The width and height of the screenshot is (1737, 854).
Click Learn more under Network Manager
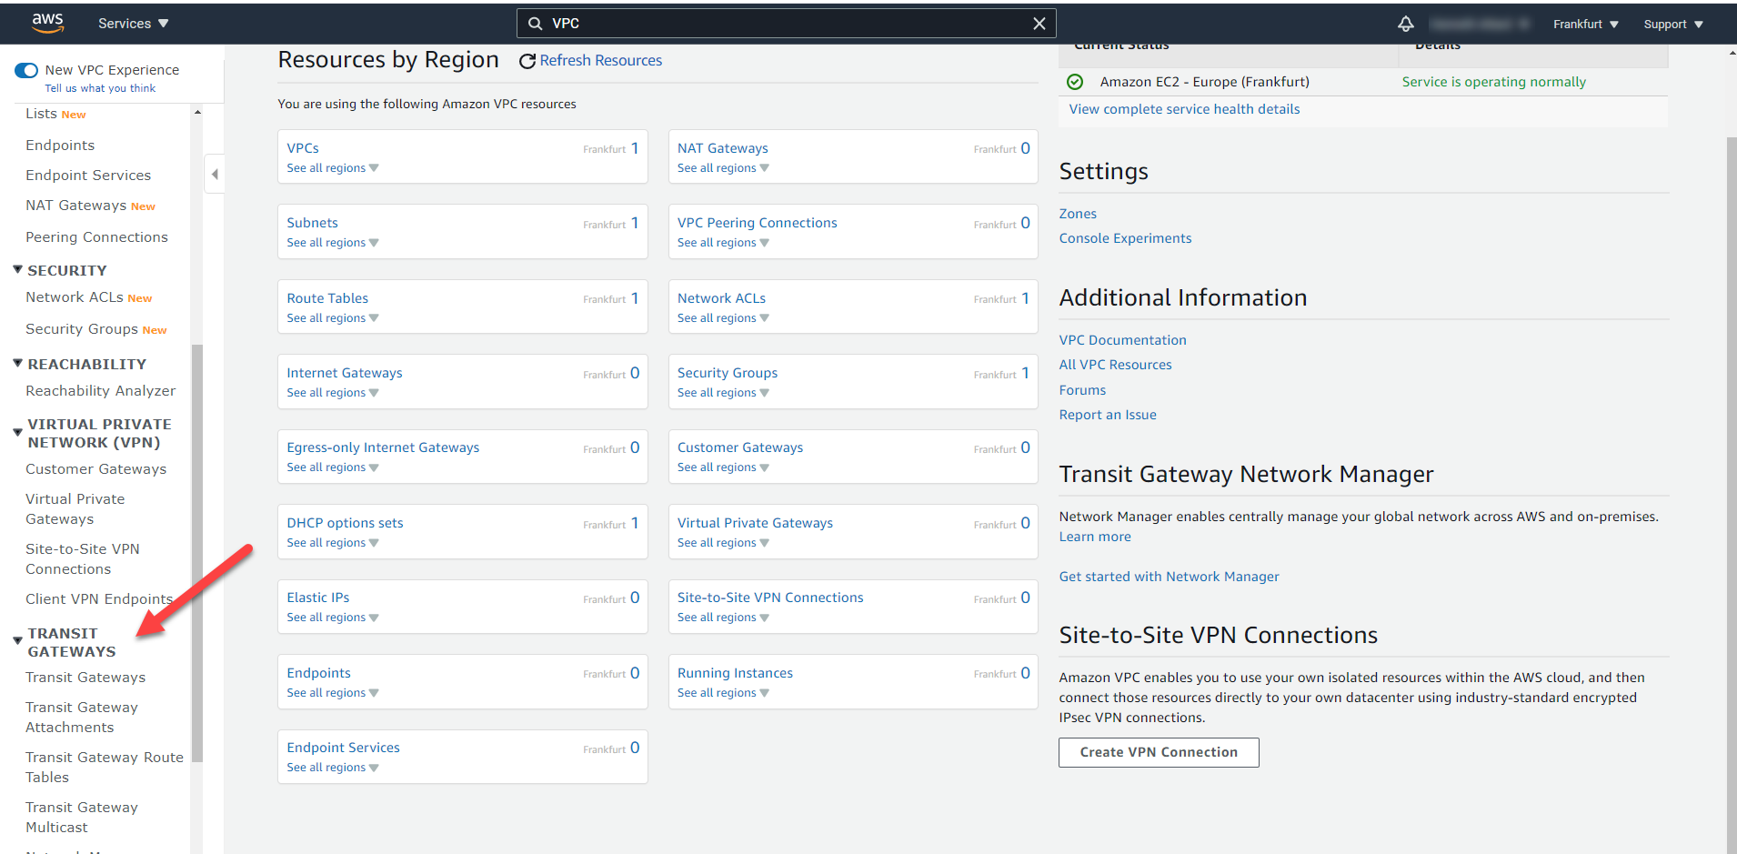click(x=1094, y=536)
